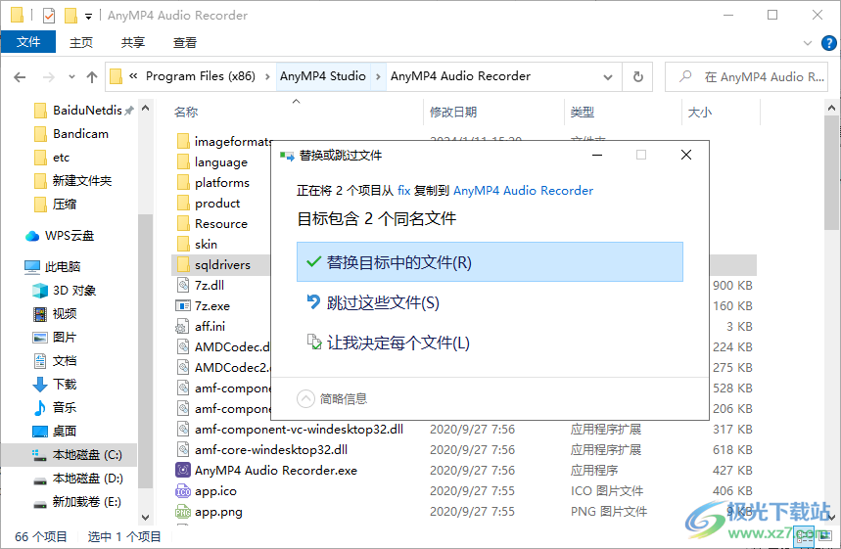The width and height of the screenshot is (841, 549).
Task: Open recent locations dropdown arrow
Action: tap(71, 77)
